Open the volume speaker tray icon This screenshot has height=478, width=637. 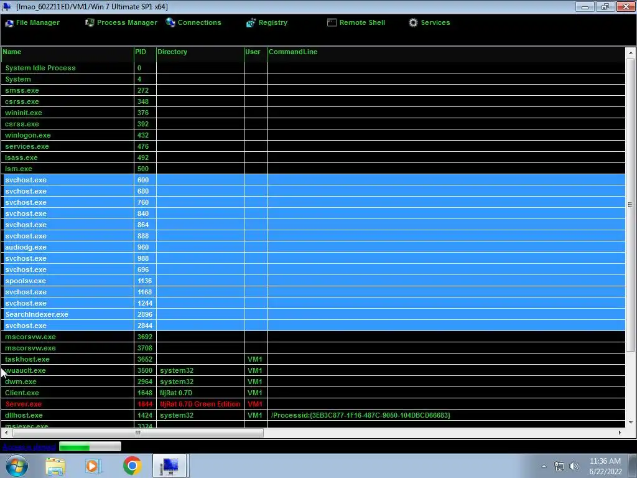pyautogui.click(x=574, y=466)
